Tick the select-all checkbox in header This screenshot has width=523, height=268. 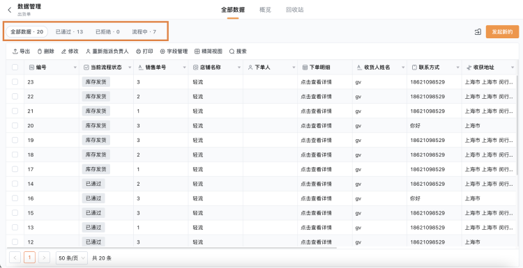pos(15,68)
